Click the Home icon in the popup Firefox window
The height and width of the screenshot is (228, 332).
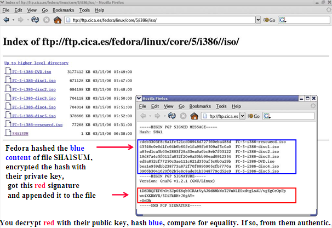pyautogui.click(x=194, y=116)
